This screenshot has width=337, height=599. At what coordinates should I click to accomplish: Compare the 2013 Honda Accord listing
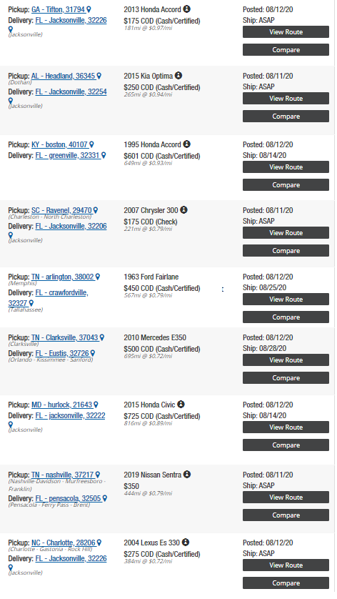(x=286, y=49)
